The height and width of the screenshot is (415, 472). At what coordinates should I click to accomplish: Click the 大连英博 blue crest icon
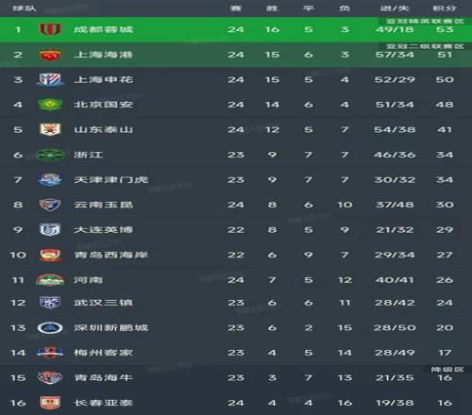click(50, 229)
